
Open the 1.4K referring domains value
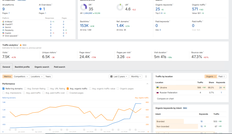click(120, 26)
